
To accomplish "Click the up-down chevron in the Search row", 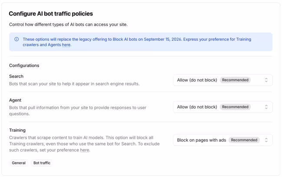I will (266, 80).
